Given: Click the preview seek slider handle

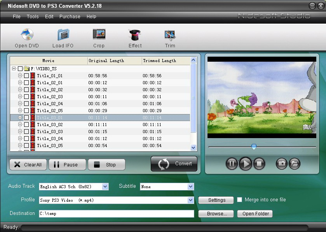Looking at the screenshot, I should coord(254,147).
